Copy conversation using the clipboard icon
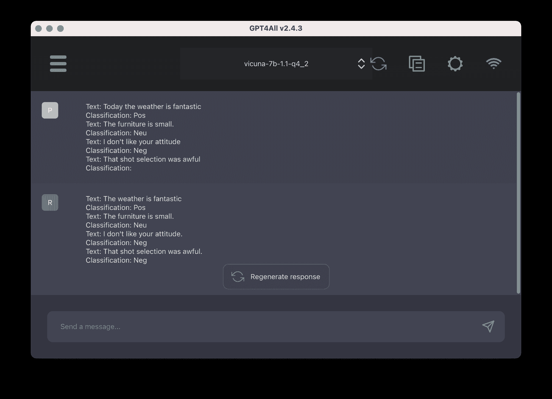Screen dimensions: 552x399 (417, 64)
